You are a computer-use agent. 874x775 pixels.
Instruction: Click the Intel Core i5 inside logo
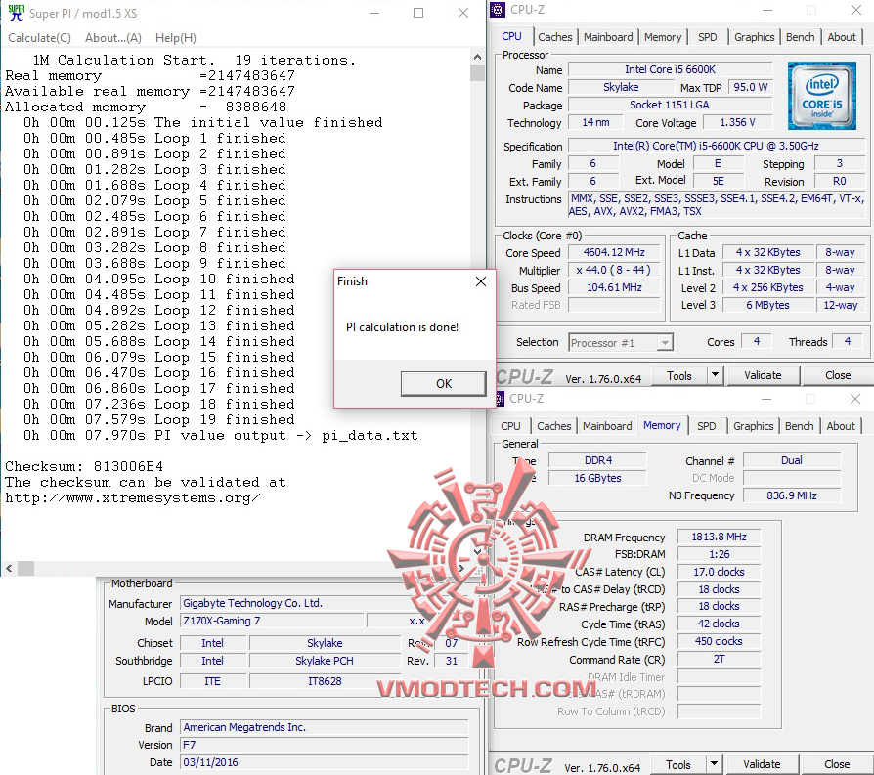pyautogui.click(x=821, y=96)
